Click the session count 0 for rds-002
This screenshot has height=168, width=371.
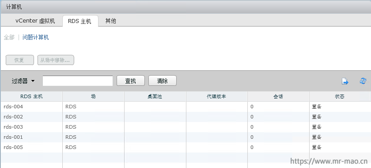252,117
